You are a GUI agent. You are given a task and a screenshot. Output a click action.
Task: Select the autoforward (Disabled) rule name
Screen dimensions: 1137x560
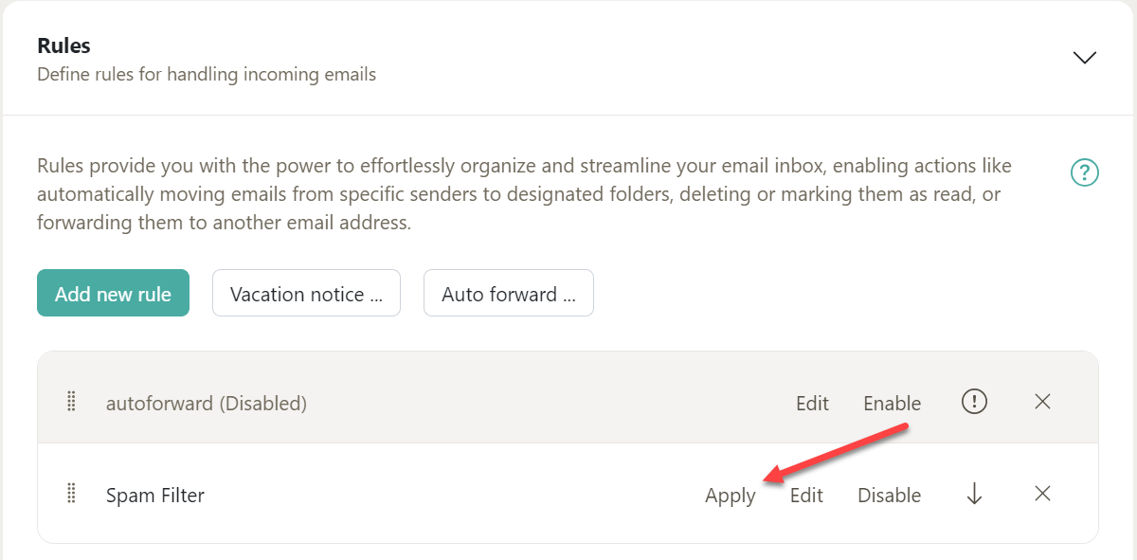(x=206, y=403)
